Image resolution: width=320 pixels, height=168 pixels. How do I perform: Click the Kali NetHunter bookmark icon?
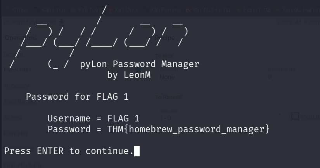point(189,10)
